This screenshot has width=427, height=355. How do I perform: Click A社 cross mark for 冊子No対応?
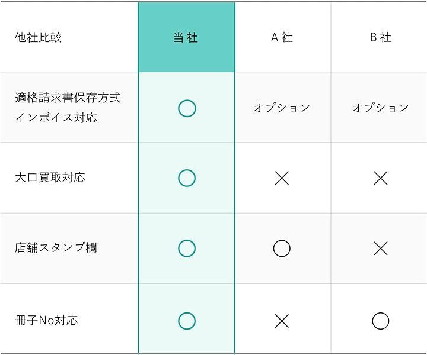click(282, 321)
